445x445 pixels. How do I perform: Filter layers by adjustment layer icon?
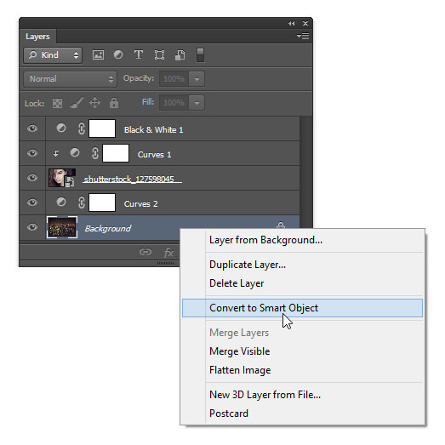click(118, 54)
